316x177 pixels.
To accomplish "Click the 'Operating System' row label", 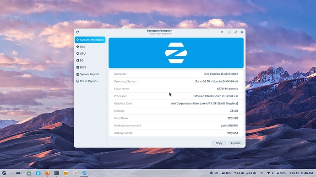I will click(125, 81).
